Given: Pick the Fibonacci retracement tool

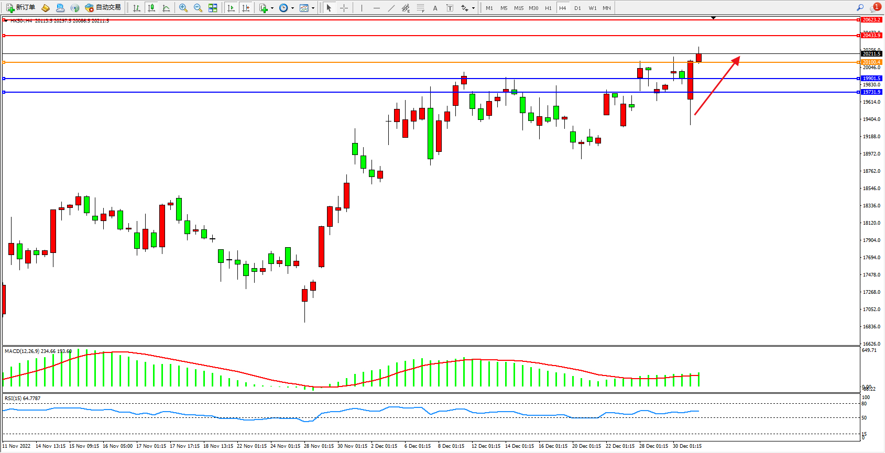Looking at the screenshot, I should click(420, 8).
